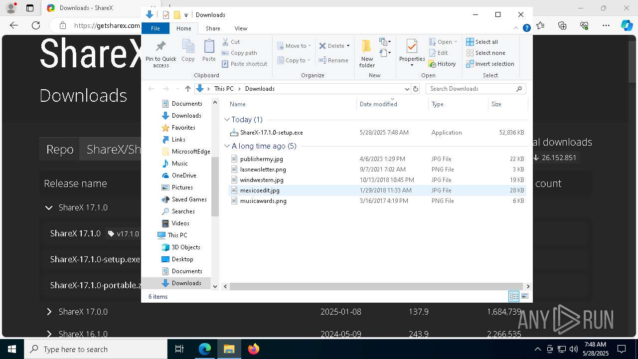Image resolution: width=638 pixels, height=359 pixels.
Task: Open OneDrive in navigation pane
Action: tap(183, 176)
